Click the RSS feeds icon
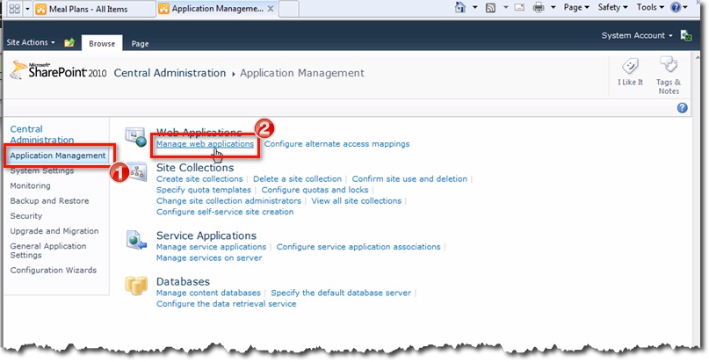Screen dimensions: 709x362 coord(490,7)
